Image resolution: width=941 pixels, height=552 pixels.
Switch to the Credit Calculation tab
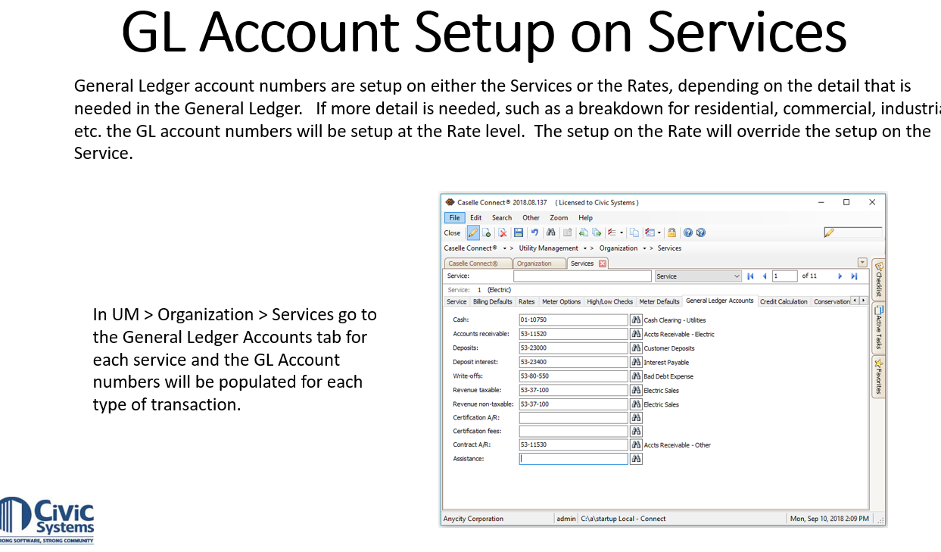pos(784,301)
